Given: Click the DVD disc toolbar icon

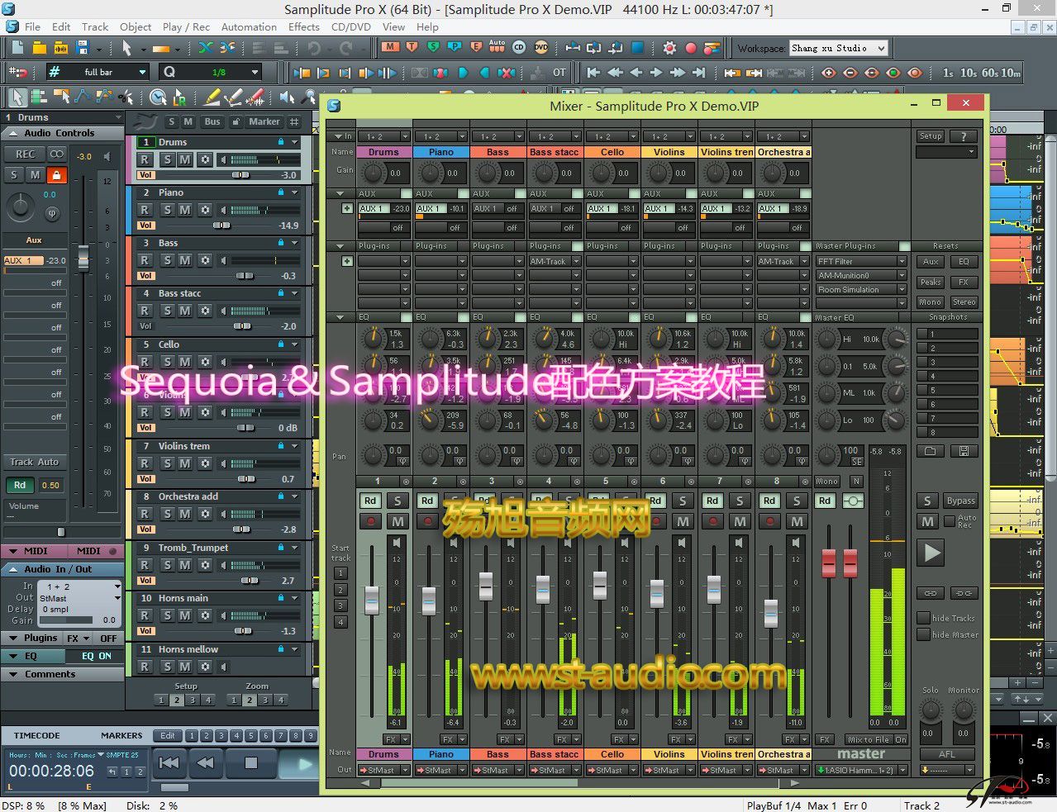Looking at the screenshot, I should [541, 47].
